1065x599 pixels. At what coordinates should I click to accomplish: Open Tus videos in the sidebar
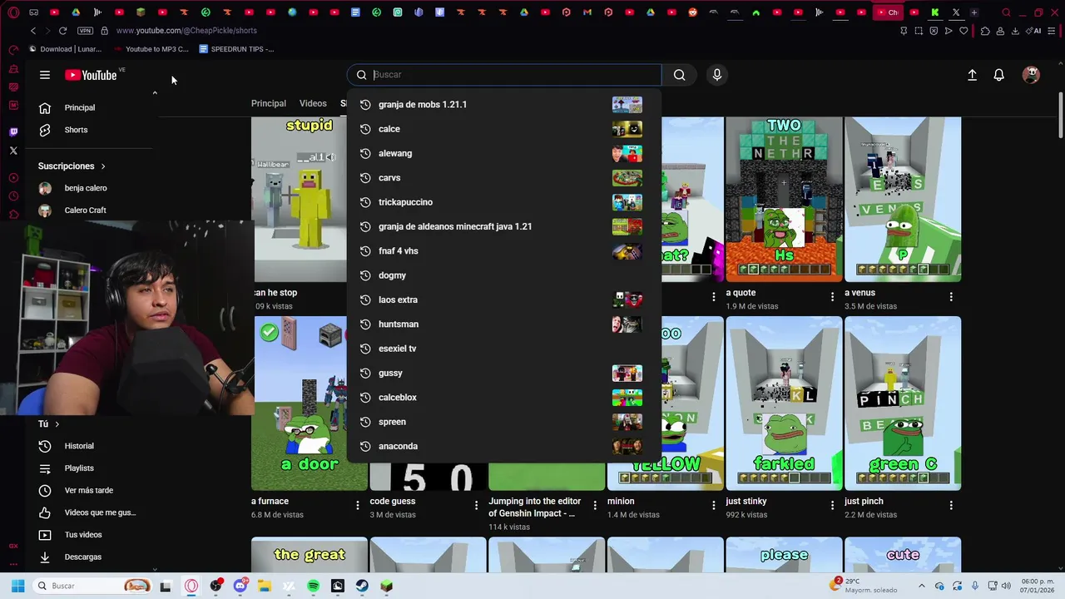pos(83,535)
